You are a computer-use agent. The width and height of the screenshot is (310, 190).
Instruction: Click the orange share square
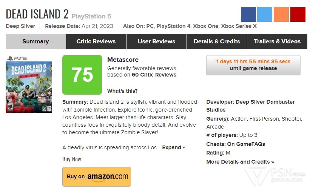pyautogui.click(x=281, y=14)
